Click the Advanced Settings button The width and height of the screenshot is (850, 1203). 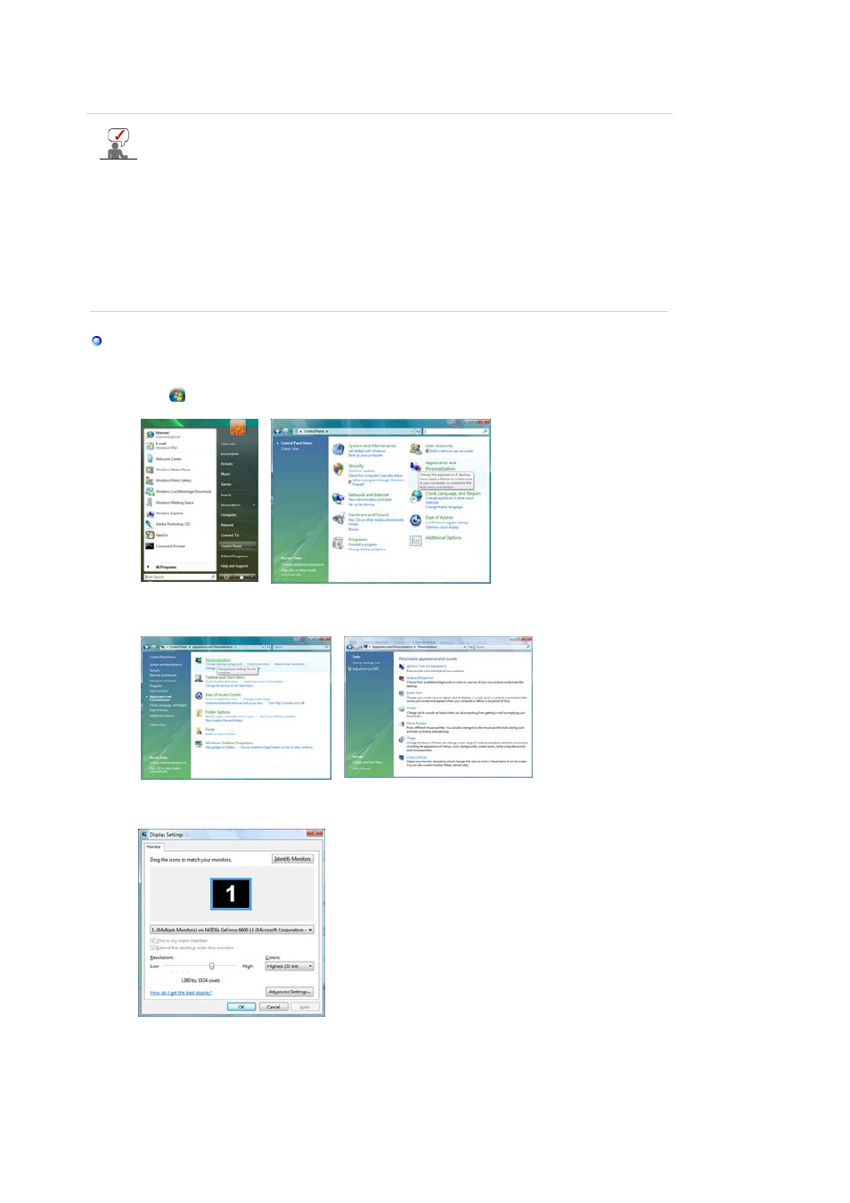(290, 992)
